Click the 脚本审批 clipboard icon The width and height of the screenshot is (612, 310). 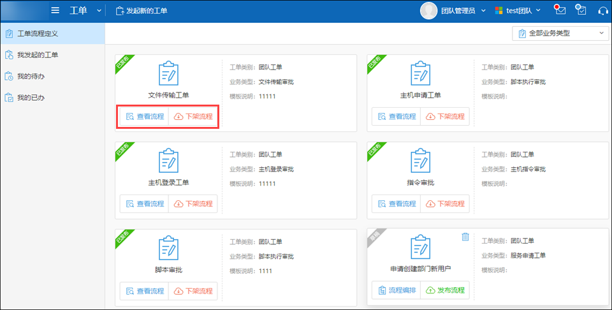coord(168,248)
